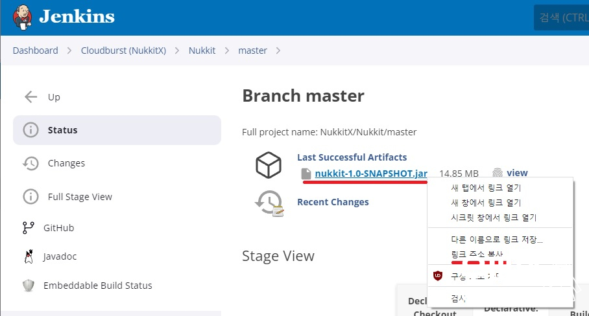
Task: Click the GitHub branch icon
Action: [28, 227]
